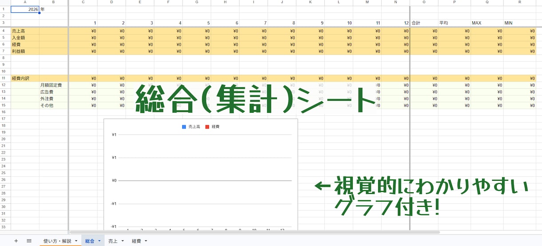Click the MAX header cell
Image resolution: width=542 pixels, height=246 pixels.
[x=487, y=23]
